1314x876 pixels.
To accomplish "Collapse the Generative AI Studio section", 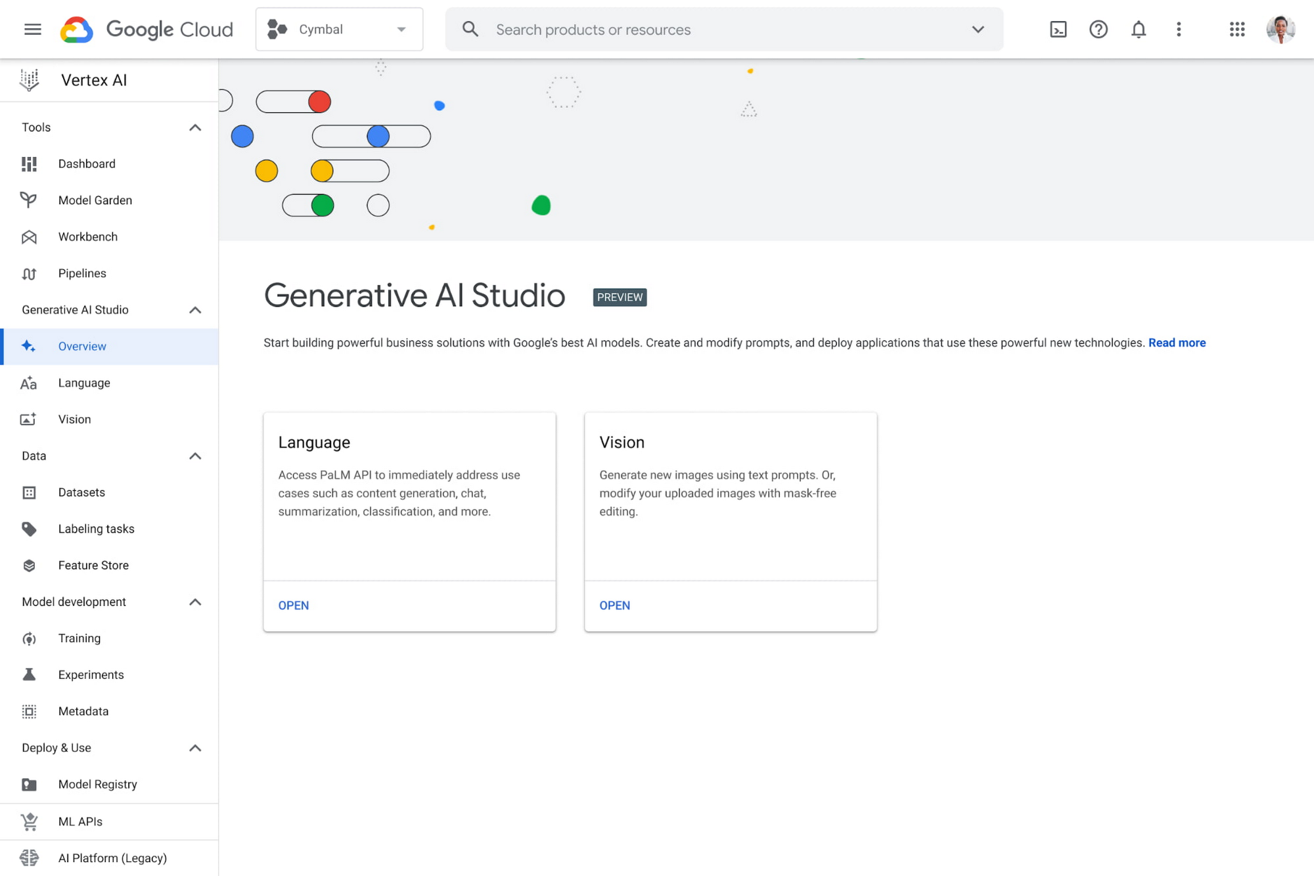I will click(x=194, y=309).
